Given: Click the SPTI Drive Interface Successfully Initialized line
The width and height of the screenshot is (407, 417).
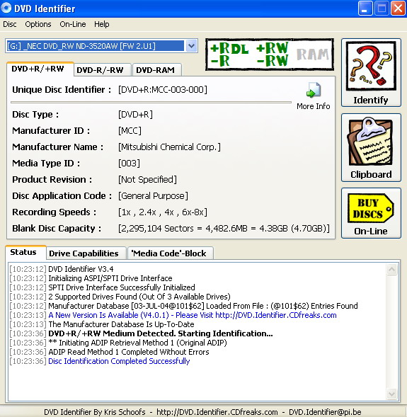Looking at the screenshot, I should click(x=122, y=287).
